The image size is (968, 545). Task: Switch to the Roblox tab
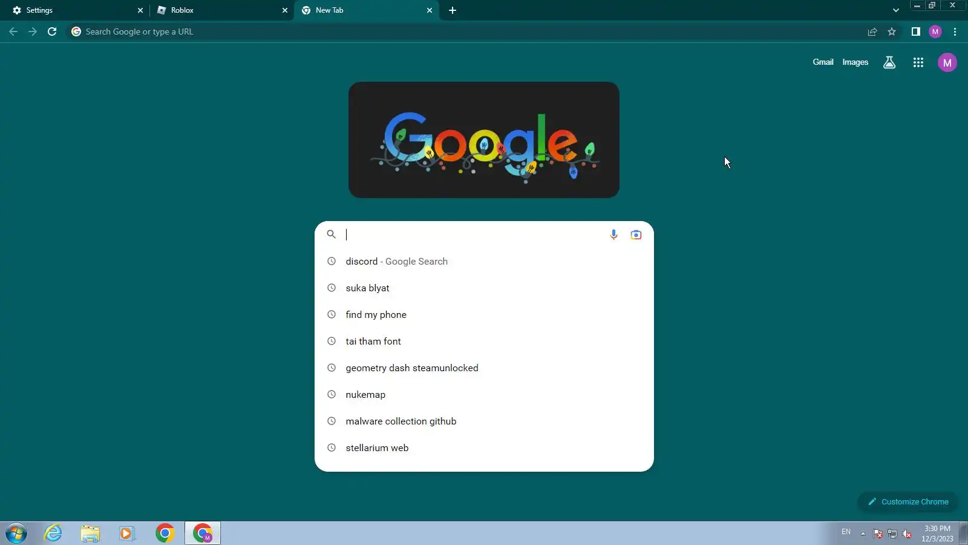pyautogui.click(x=222, y=10)
